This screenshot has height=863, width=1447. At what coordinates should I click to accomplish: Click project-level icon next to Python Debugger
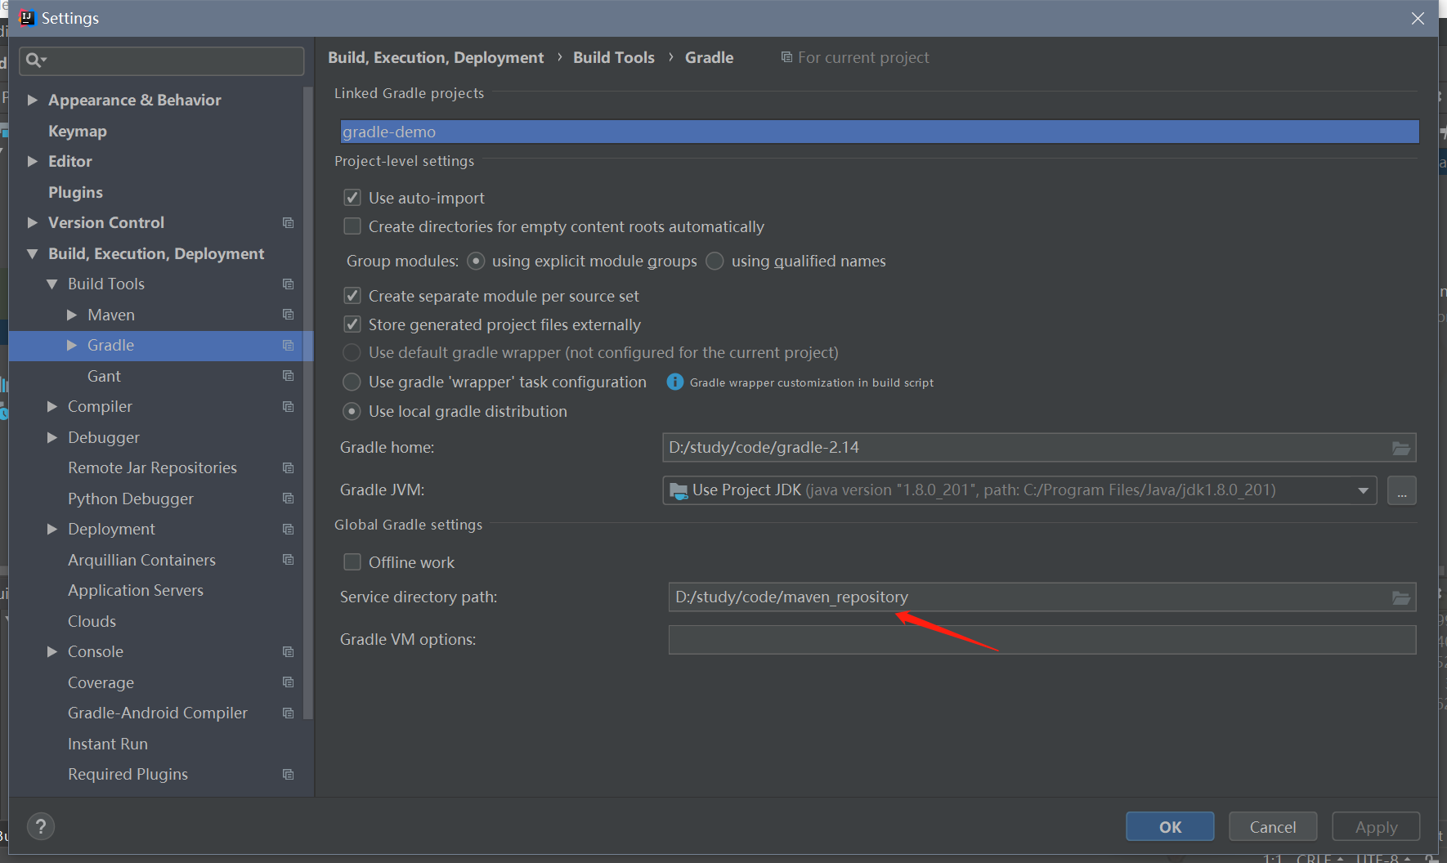[x=288, y=499]
